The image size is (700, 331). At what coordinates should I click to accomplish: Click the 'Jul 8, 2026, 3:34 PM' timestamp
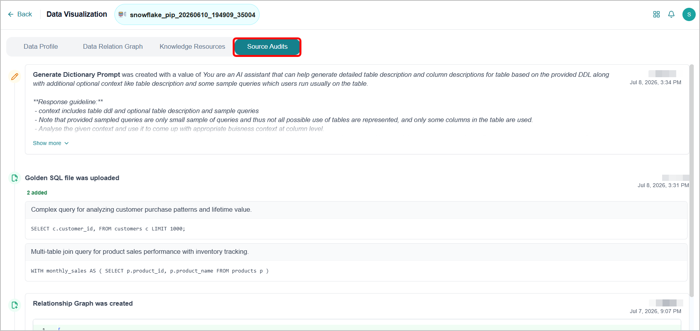655,83
